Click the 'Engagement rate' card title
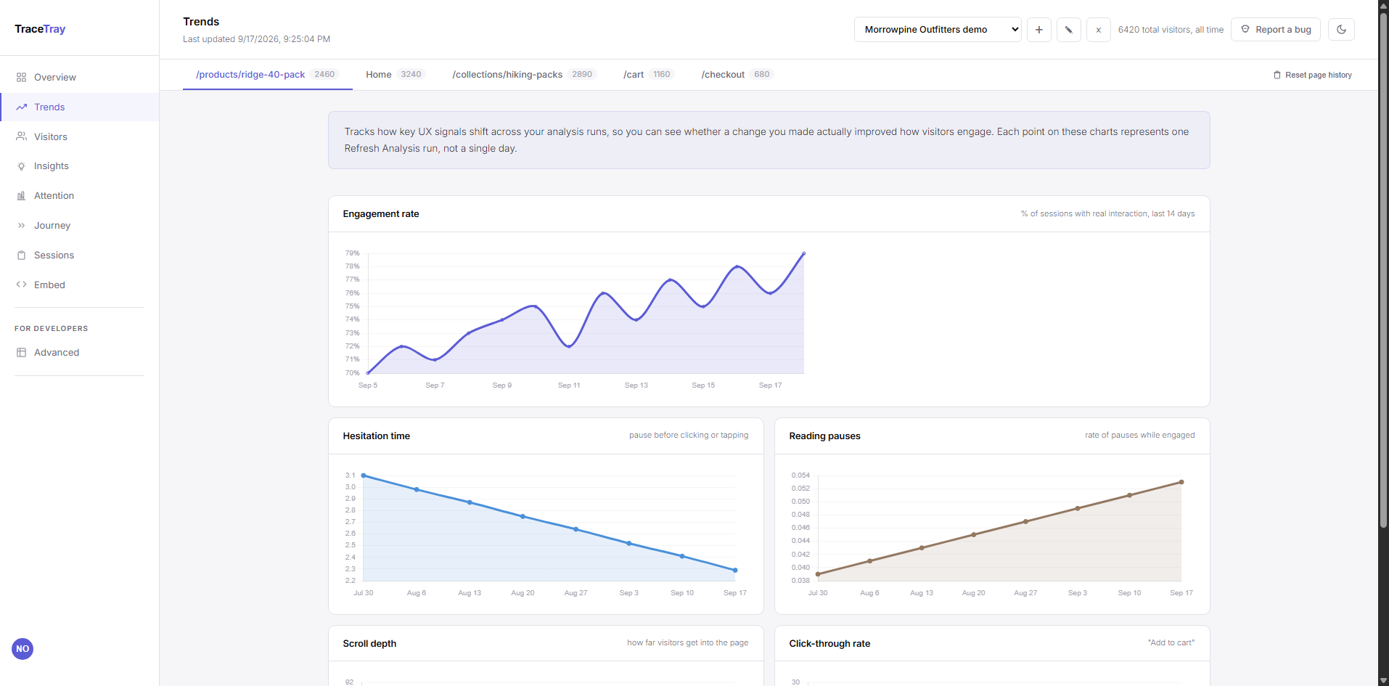 381,214
